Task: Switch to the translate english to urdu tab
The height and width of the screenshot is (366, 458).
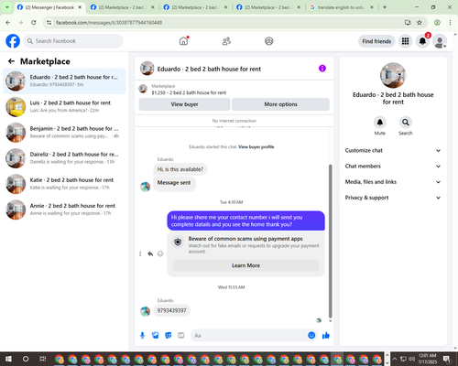Action: [x=342, y=7]
